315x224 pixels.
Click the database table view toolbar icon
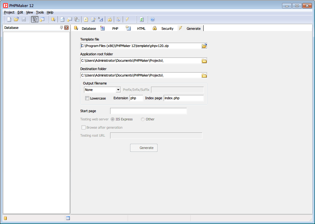(42, 19)
